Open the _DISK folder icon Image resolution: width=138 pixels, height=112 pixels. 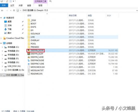pos(29,20)
